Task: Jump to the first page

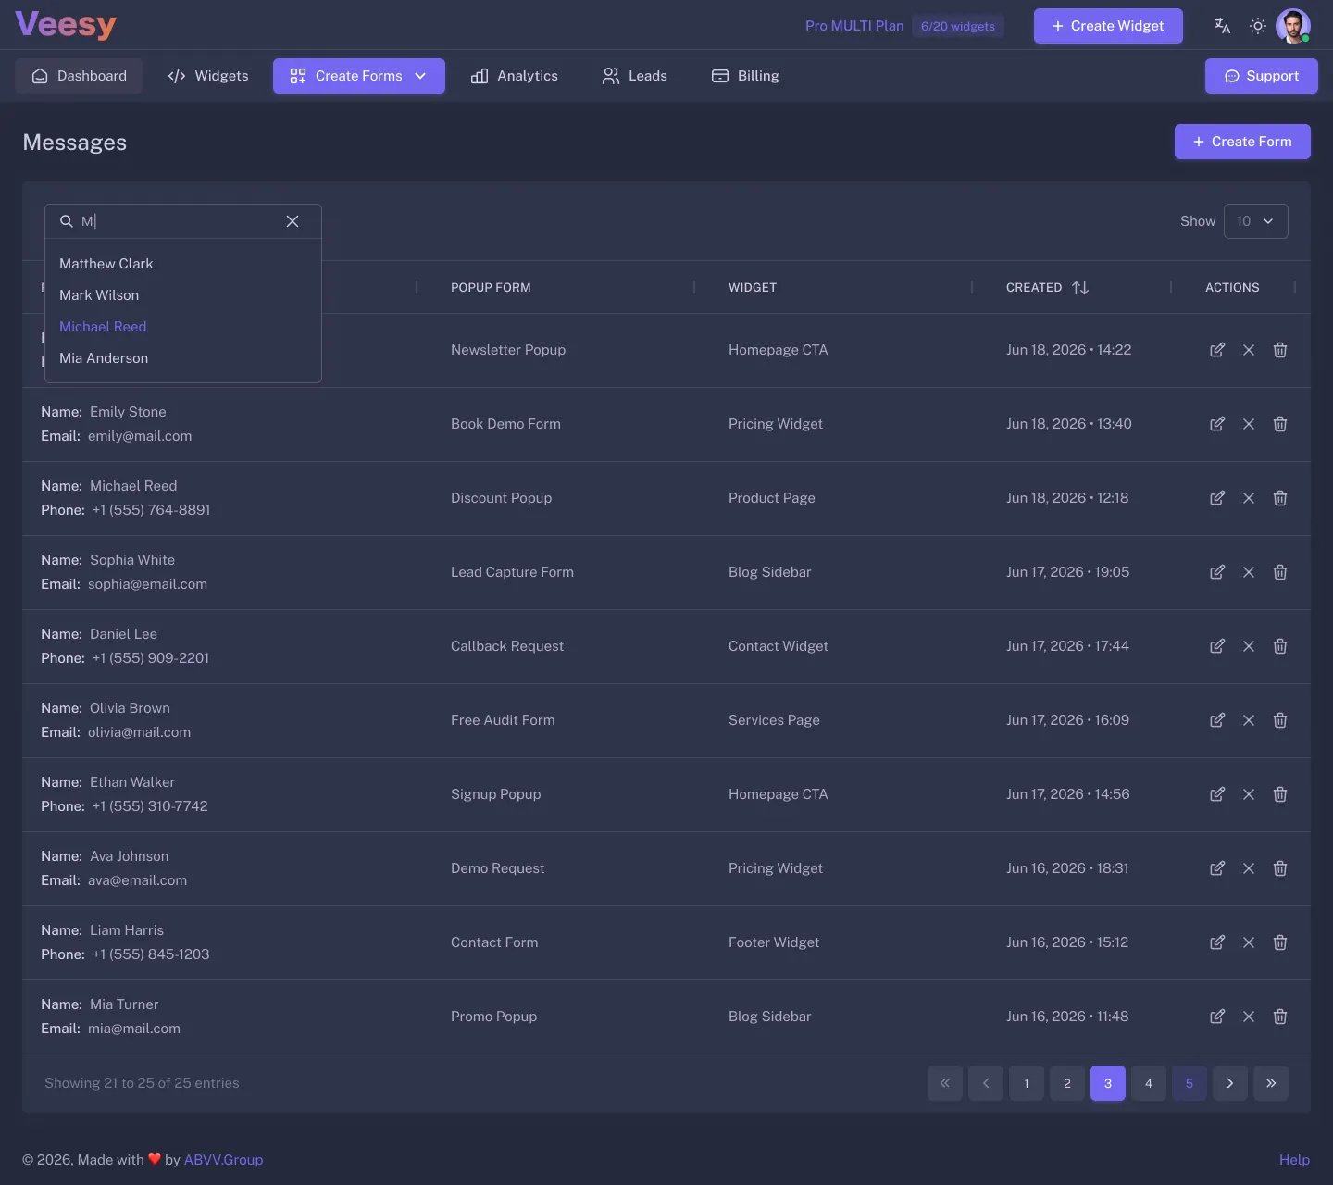Action: coord(945,1083)
